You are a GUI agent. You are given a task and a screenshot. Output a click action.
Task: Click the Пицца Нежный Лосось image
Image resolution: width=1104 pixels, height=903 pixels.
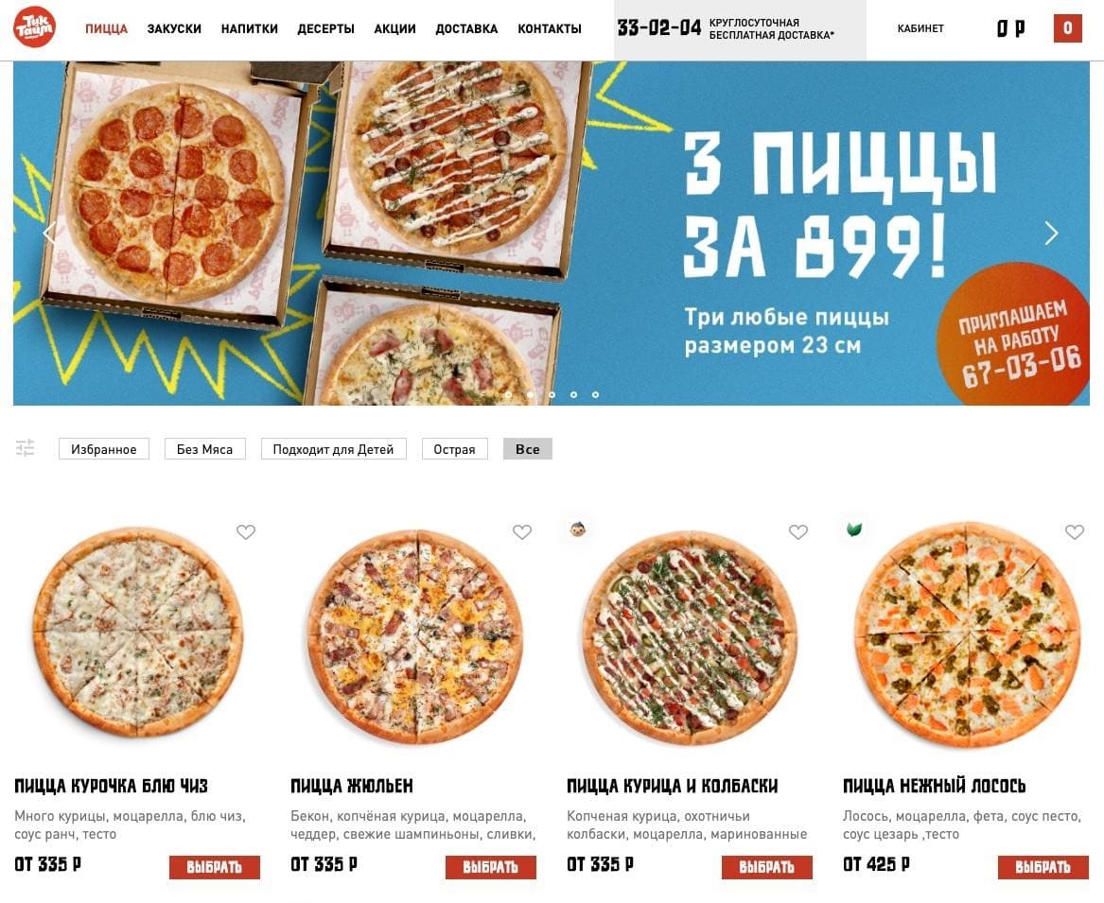point(968,634)
